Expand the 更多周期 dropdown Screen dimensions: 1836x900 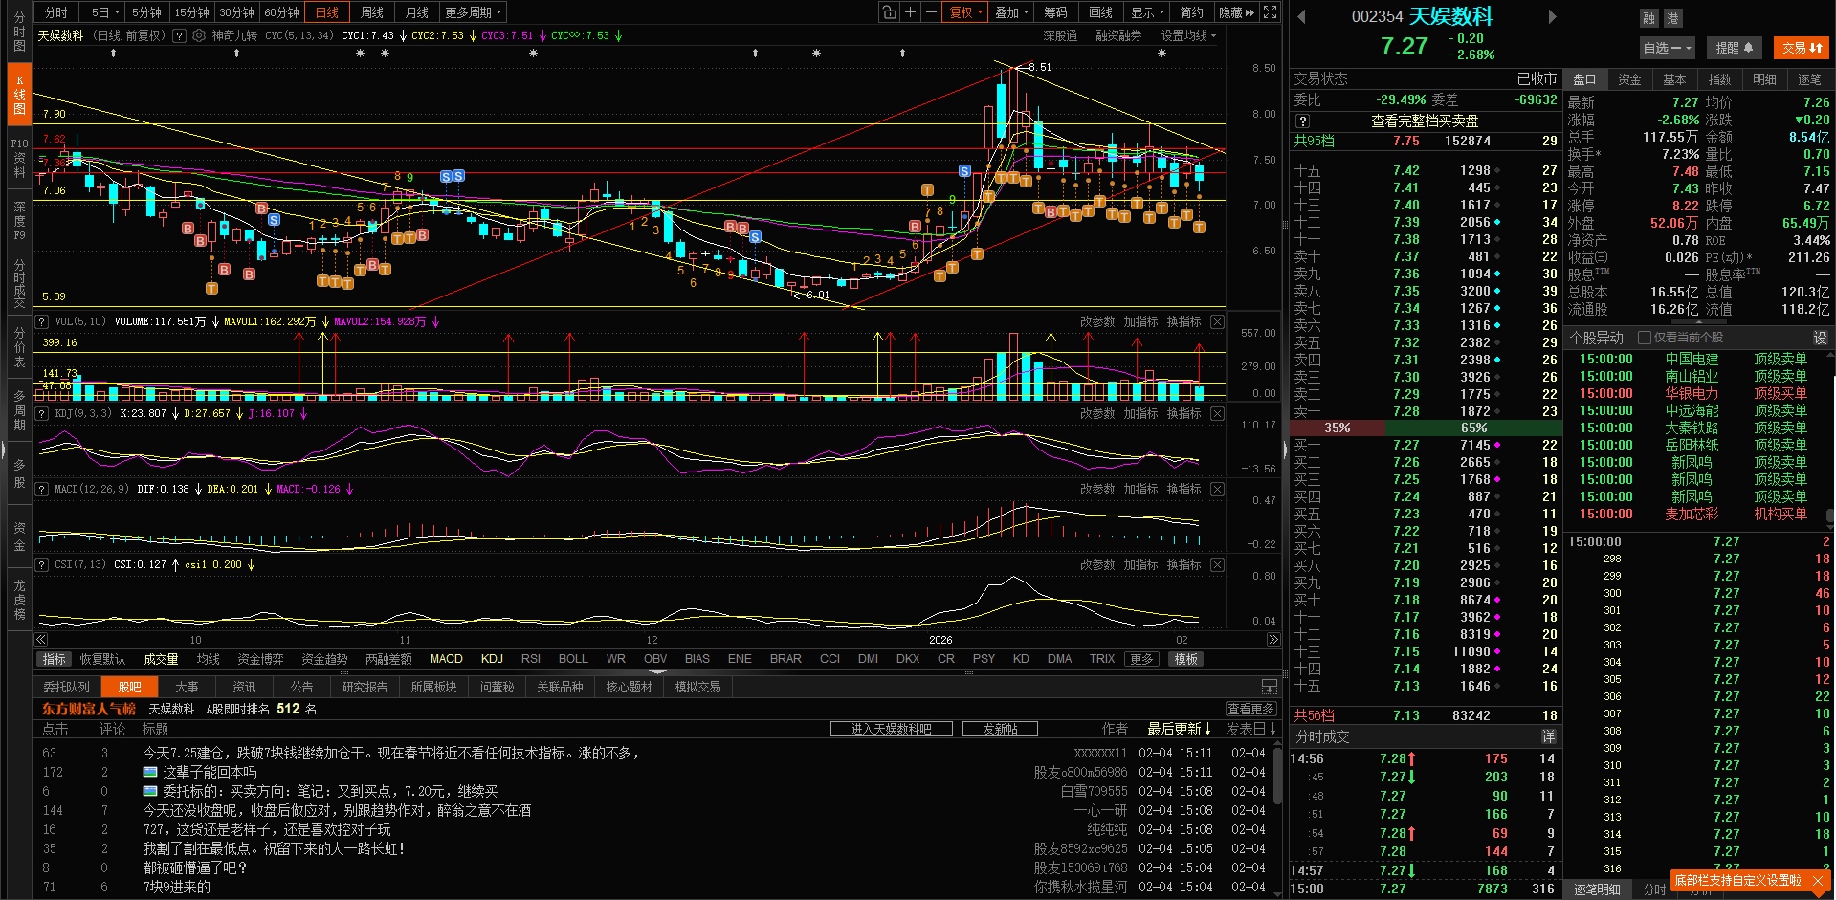[x=474, y=12]
